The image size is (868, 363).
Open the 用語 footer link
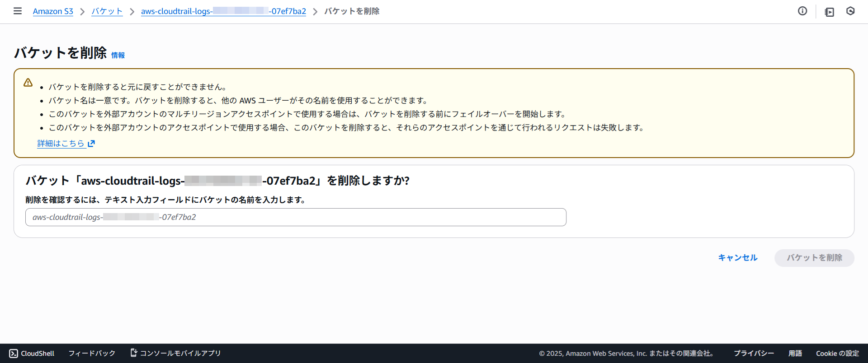795,353
